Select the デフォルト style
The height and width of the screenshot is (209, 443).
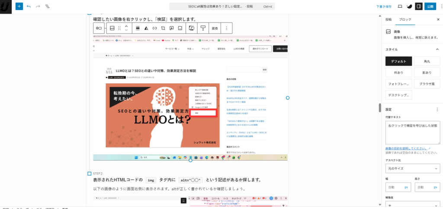[x=398, y=61]
